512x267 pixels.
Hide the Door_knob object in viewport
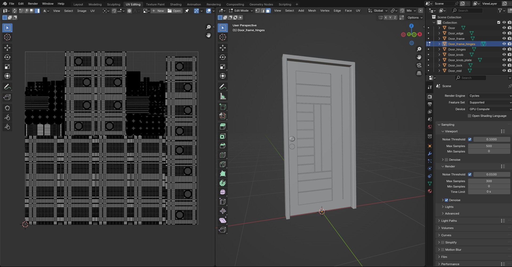point(504,55)
